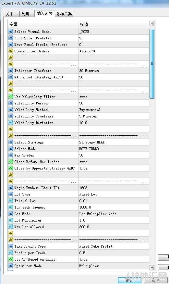This screenshot has width=169, height=284.
Task: Click the icon beside Lot Multiplier
Action: (11, 221)
